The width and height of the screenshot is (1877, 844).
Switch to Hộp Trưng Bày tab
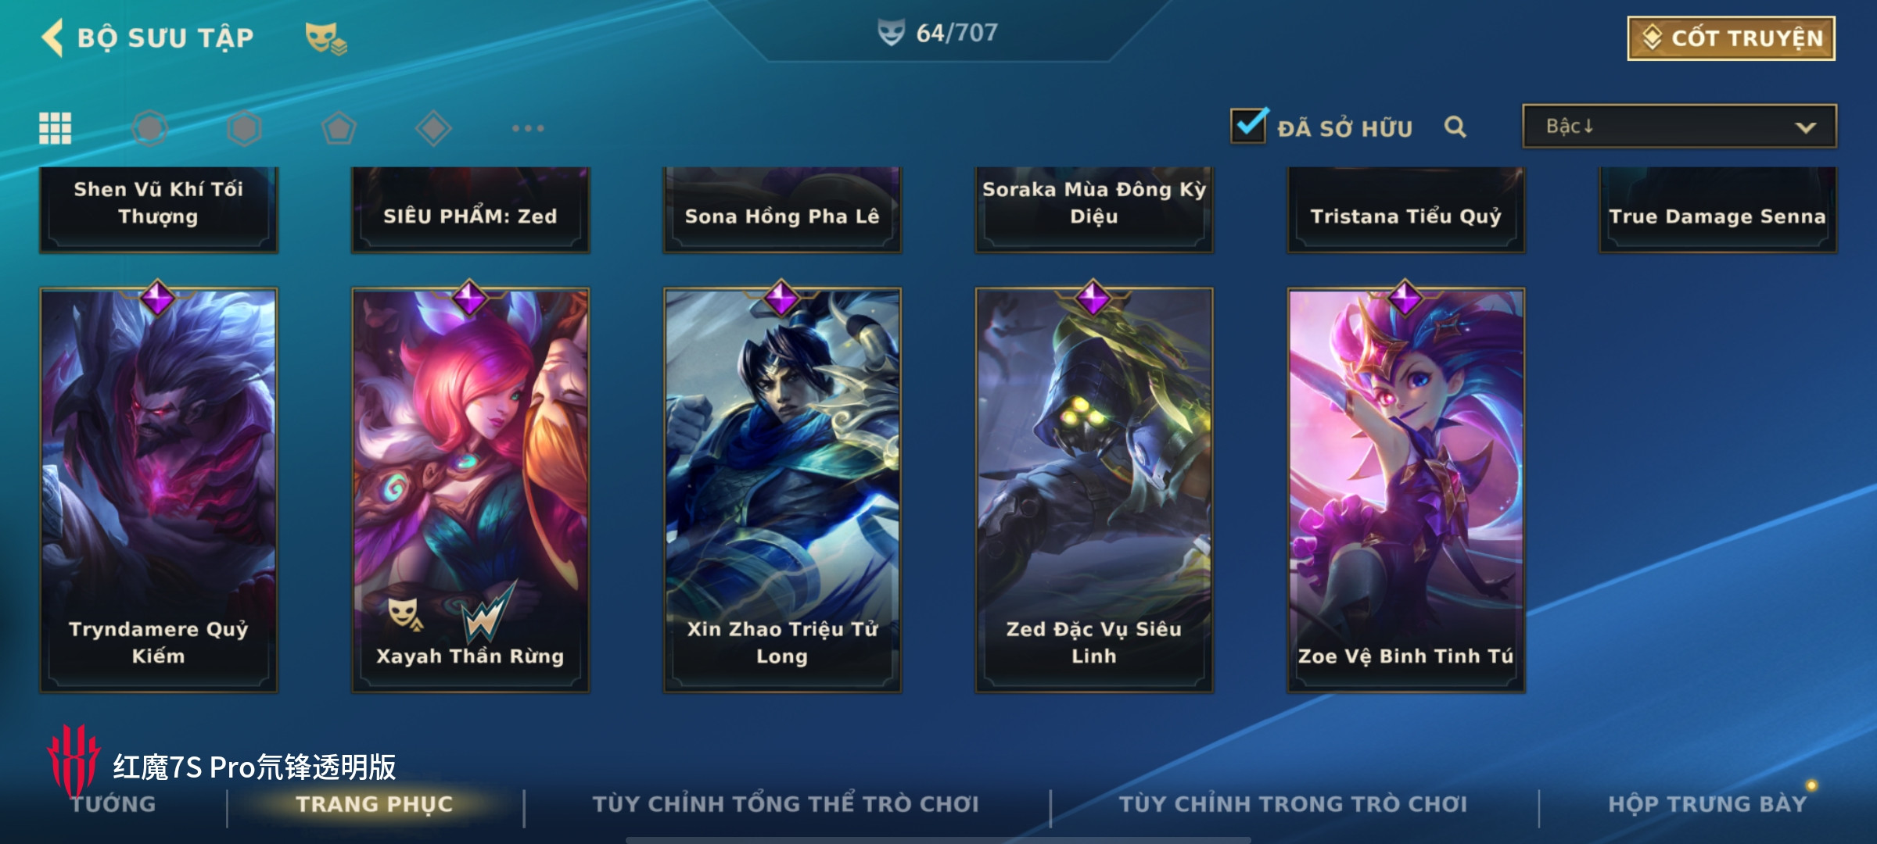[x=1707, y=804]
